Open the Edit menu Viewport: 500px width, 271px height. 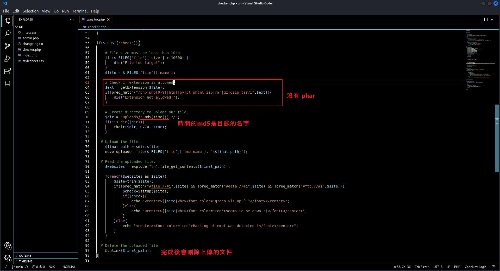16,11
